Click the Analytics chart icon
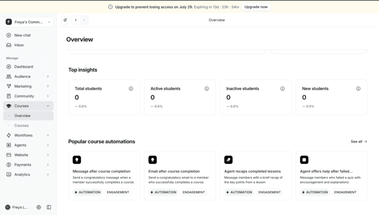The image size is (379, 215). 9,174
